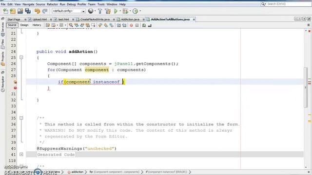The width and height of the screenshot is (312, 175).
Task: Switch to the History view button
Action: point(37,25)
